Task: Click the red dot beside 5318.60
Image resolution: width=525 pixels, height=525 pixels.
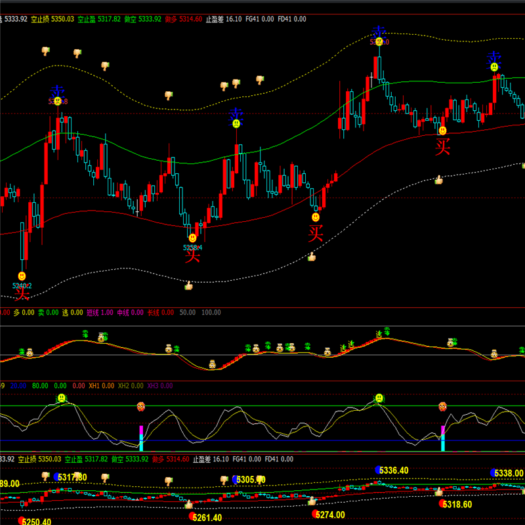Action: tap(442, 503)
